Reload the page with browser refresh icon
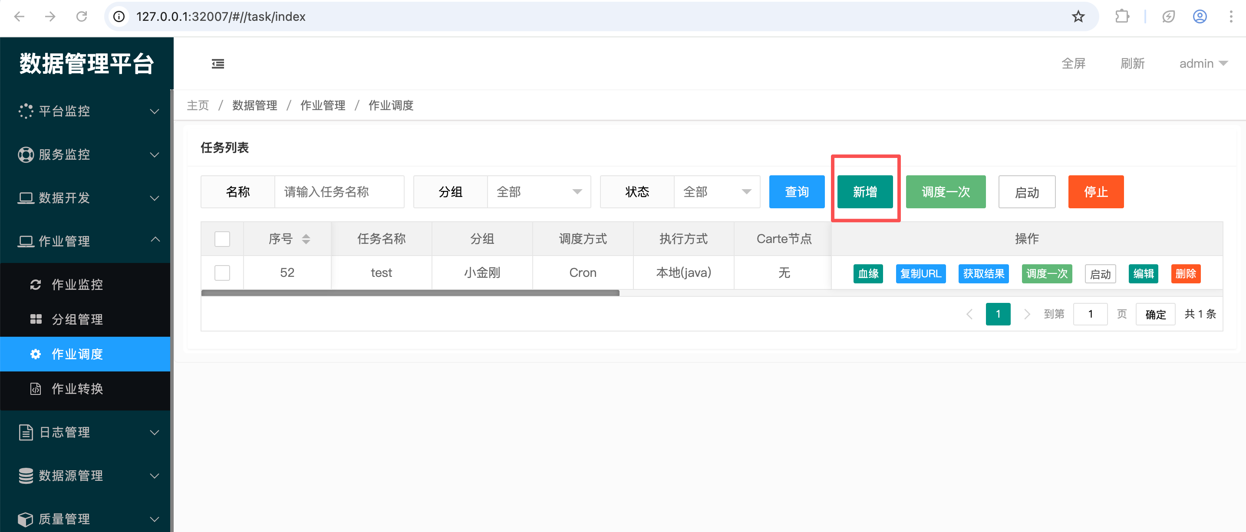Image resolution: width=1246 pixels, height=532 pixels. point(81,16)
